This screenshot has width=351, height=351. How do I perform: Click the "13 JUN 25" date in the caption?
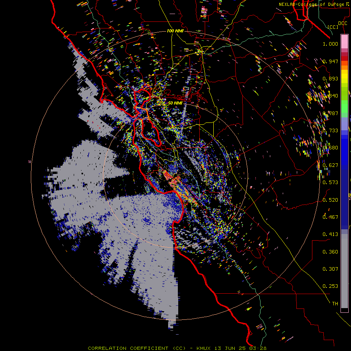pos(230,348)
